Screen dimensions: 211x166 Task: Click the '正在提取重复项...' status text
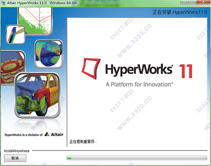(83, 142)
